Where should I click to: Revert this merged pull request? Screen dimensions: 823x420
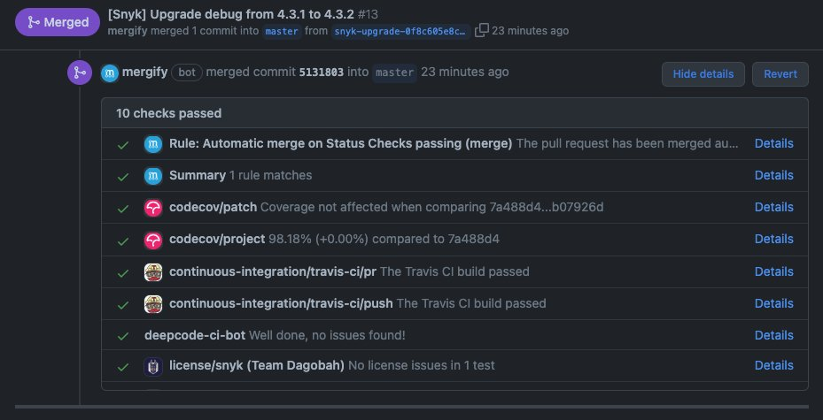coord(780,74)
